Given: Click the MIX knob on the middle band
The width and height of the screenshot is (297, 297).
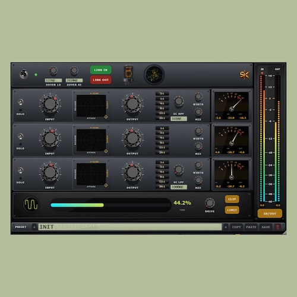Looking at the screenshot, I should pos(198,146).
